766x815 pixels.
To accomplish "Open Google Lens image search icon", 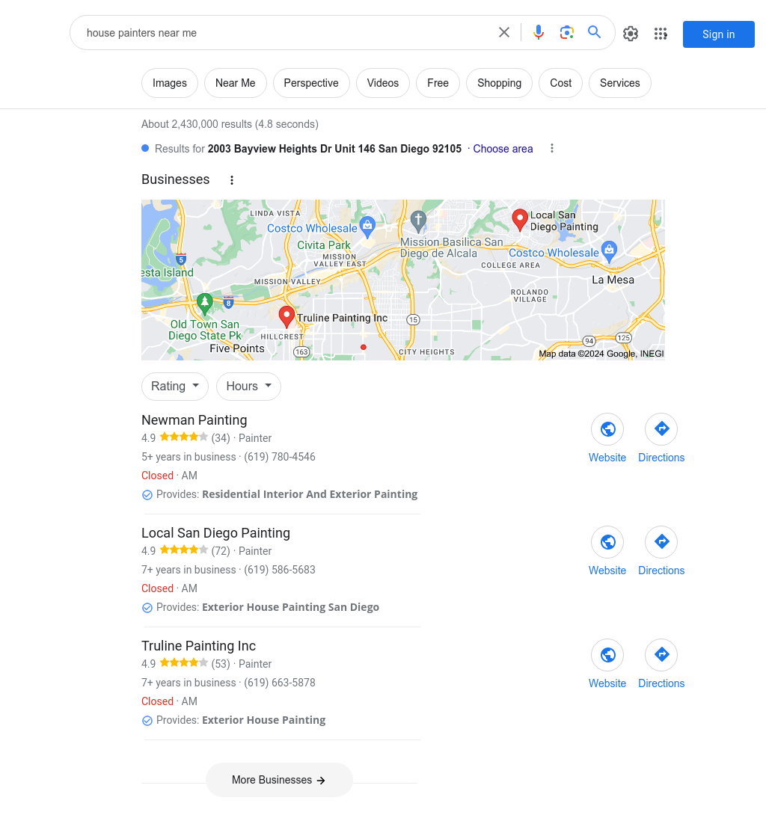I will pos(566,33).
